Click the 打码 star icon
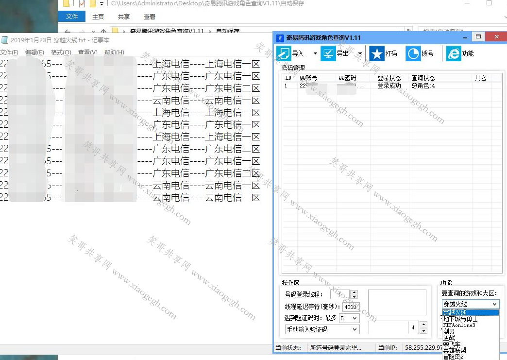This screenshot has width=507, height=360. (x=377, y=53)
